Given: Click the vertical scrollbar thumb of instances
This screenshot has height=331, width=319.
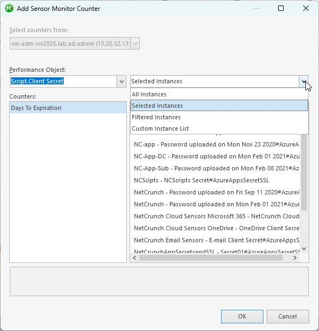Looking at the screenshot, I should click(x=304, y=172).
